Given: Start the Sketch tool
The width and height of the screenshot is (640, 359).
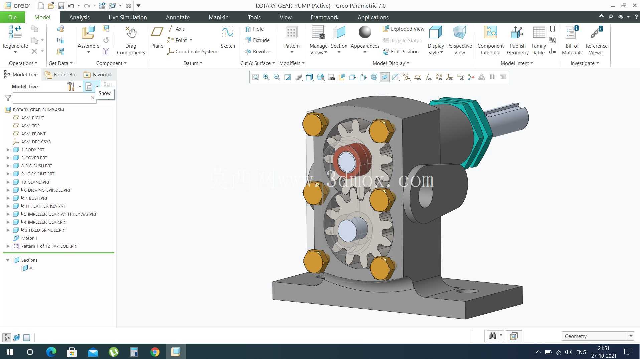Looking at the screenshot, I should [x=228, y=37].
